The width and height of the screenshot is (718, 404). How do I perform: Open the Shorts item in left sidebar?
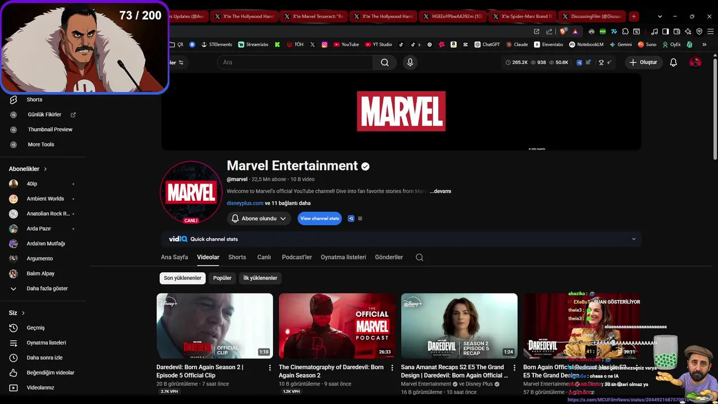[x=34, y=99]
